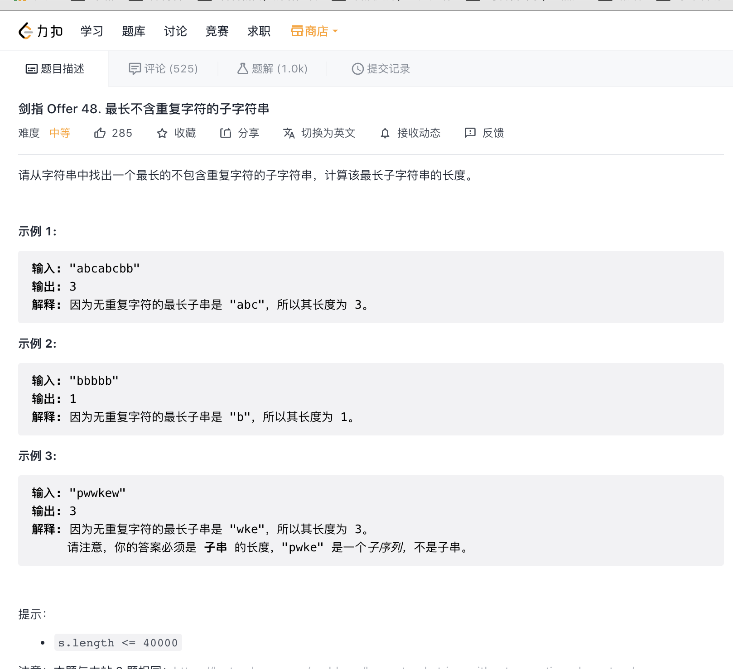The width and height of the screenshot is (733, 669).
Task: Click the like count 285
Action: click(122, 133)
